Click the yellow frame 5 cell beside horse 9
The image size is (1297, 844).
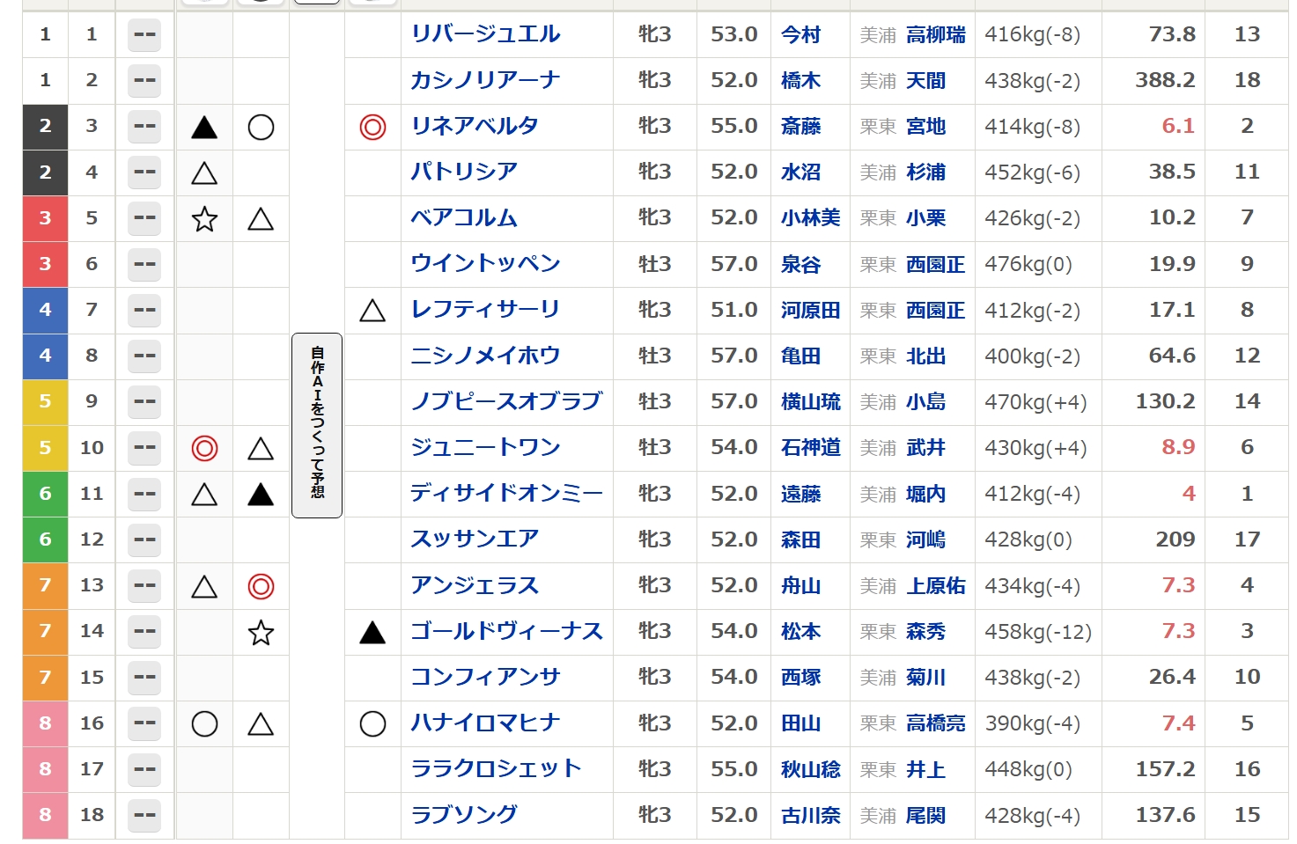click(x=45, y=402)
